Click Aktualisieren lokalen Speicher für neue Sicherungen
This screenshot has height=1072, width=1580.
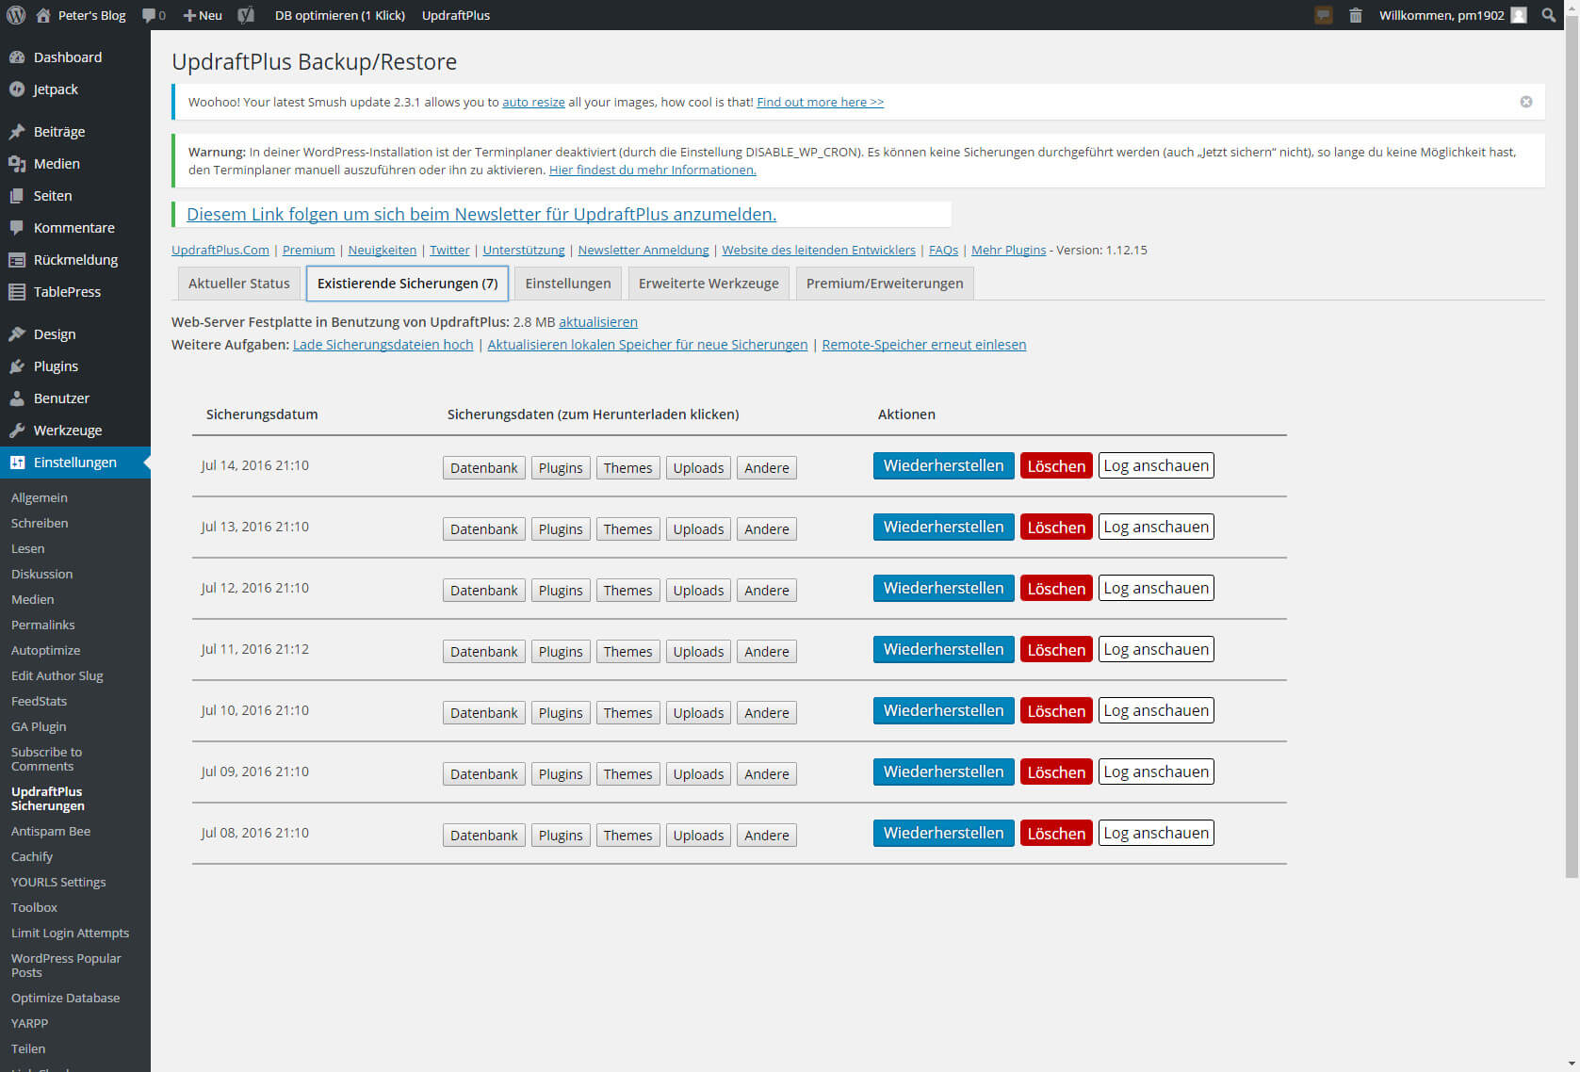click(x=647, y=345)
